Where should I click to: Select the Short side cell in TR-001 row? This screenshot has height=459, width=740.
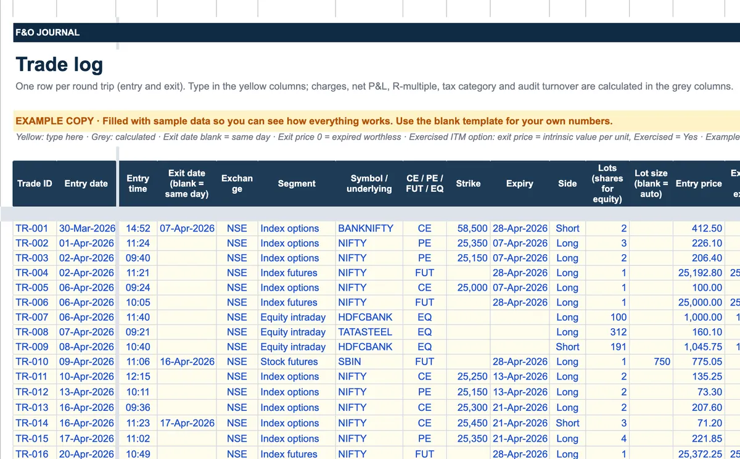click(567, 228)
